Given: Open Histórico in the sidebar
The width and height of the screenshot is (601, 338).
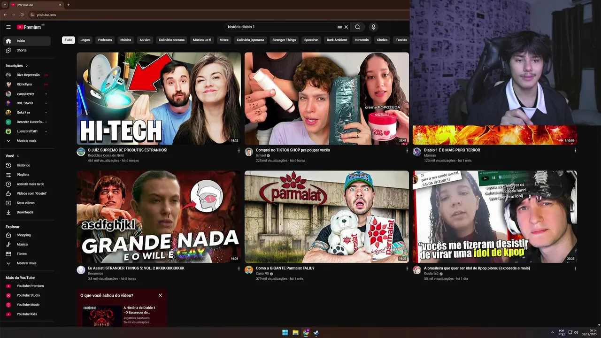Looking at the screenshot, I should pyautogui.click(x=26, y=165).
